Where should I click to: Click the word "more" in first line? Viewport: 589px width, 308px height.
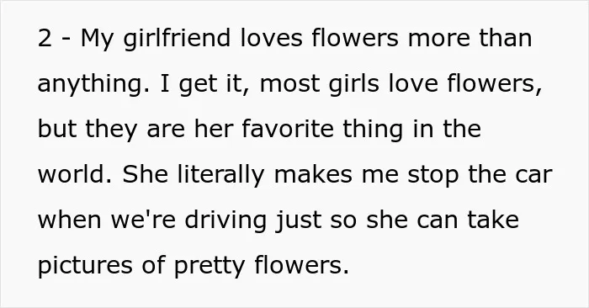click(438, 40)
